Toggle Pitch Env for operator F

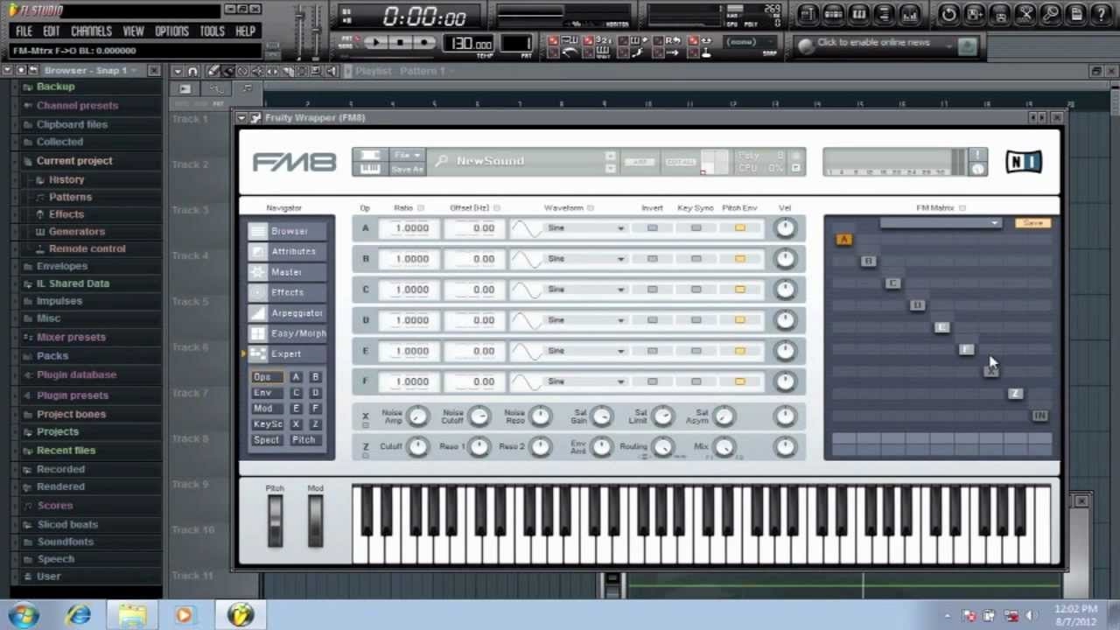click(739, 381)
